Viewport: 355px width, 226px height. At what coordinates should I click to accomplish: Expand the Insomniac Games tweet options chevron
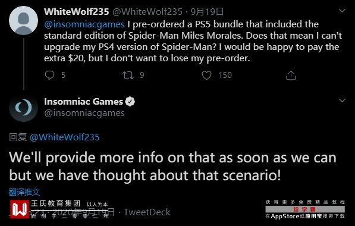(x=342, y=100)
